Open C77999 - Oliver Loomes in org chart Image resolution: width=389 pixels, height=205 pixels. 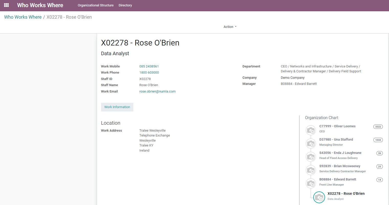(337, 126)
